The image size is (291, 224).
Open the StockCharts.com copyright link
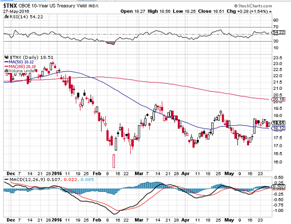pyautogui.click(x=253, y=6)
